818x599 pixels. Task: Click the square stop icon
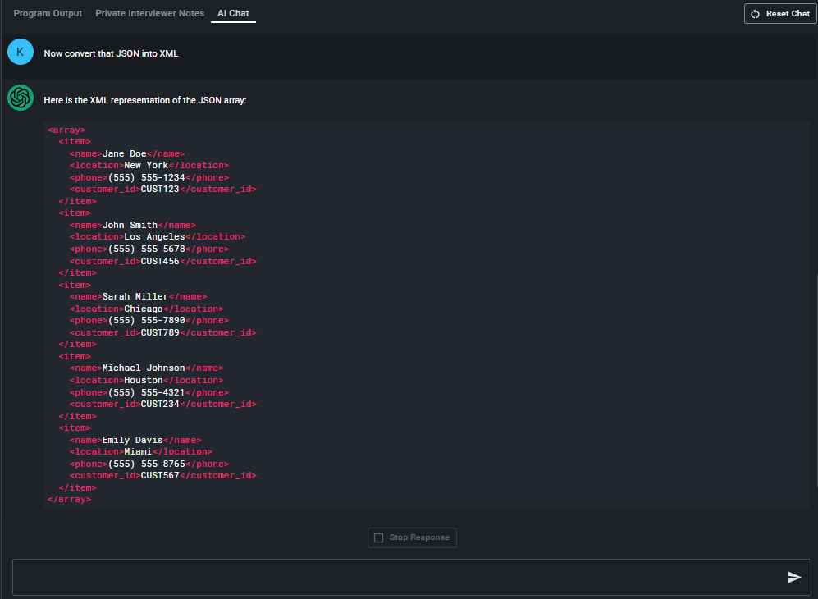[378, 537]
